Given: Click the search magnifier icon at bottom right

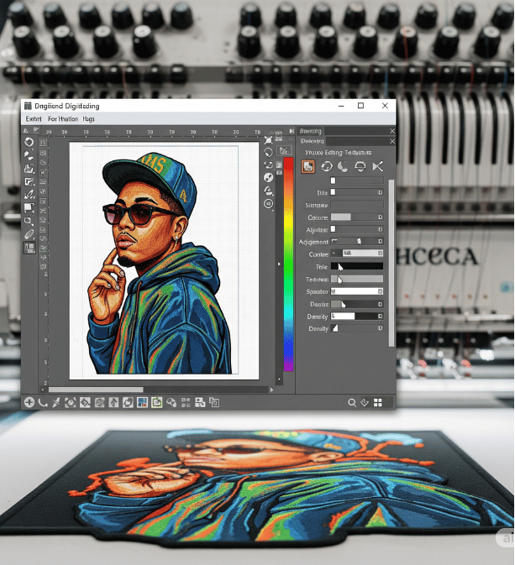Looking at the screenshot, I should [x=353, y=403].
